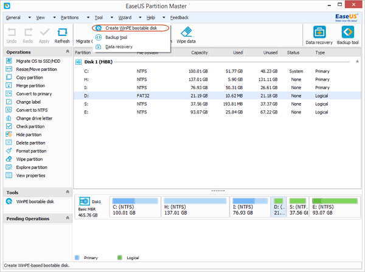365x272 pixels.
Task: Launch Data recovery from toolbar
Action: [319, 35]
